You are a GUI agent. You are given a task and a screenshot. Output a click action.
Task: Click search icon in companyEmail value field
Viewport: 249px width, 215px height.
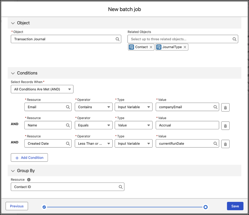tap(215, 107)
